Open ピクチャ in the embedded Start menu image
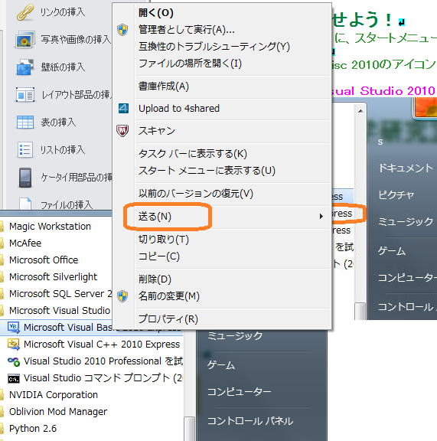 396,195
